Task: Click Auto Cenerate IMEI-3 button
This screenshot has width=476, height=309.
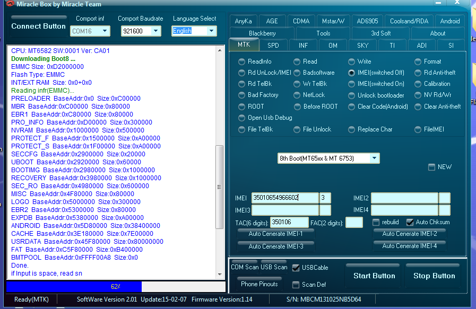Action: click(x=275, y=246)
